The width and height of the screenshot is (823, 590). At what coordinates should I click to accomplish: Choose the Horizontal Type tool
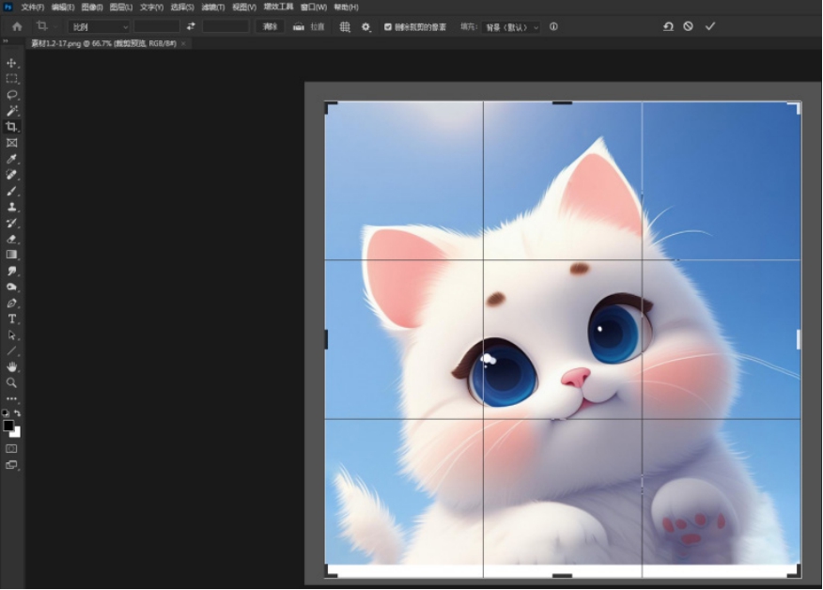pos(12,318)
